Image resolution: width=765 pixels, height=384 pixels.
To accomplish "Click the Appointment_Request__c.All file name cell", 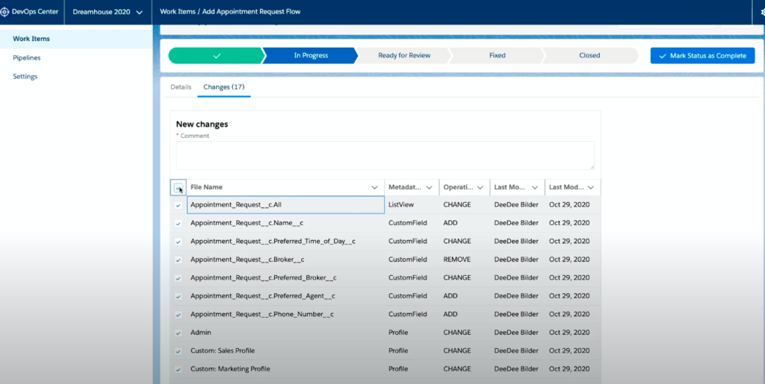I will click(x=285, y=205).
